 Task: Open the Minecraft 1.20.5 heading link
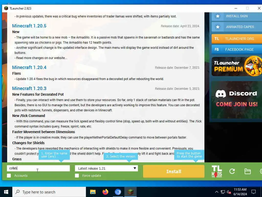(29, 26)
